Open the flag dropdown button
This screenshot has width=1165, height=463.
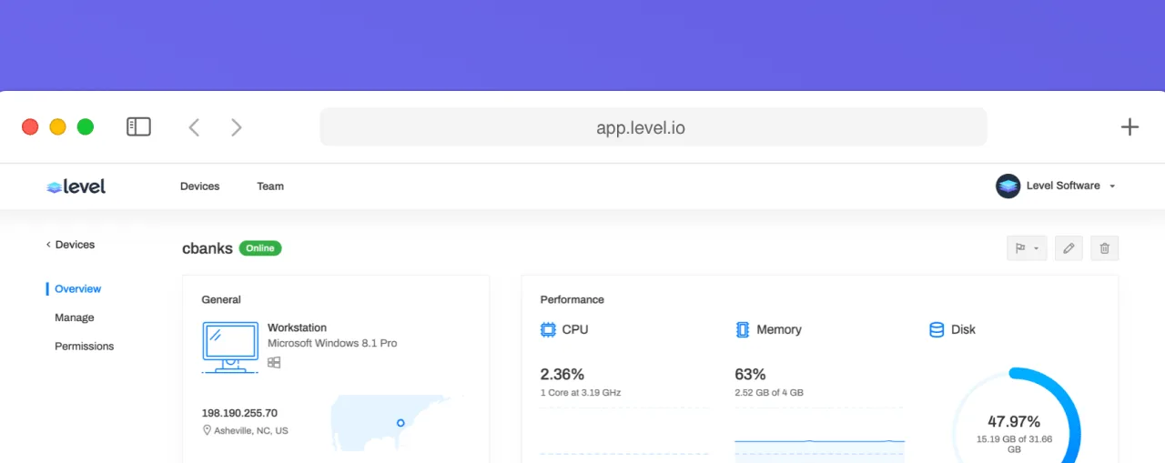pyautogui.click(x=1027, y=248)
